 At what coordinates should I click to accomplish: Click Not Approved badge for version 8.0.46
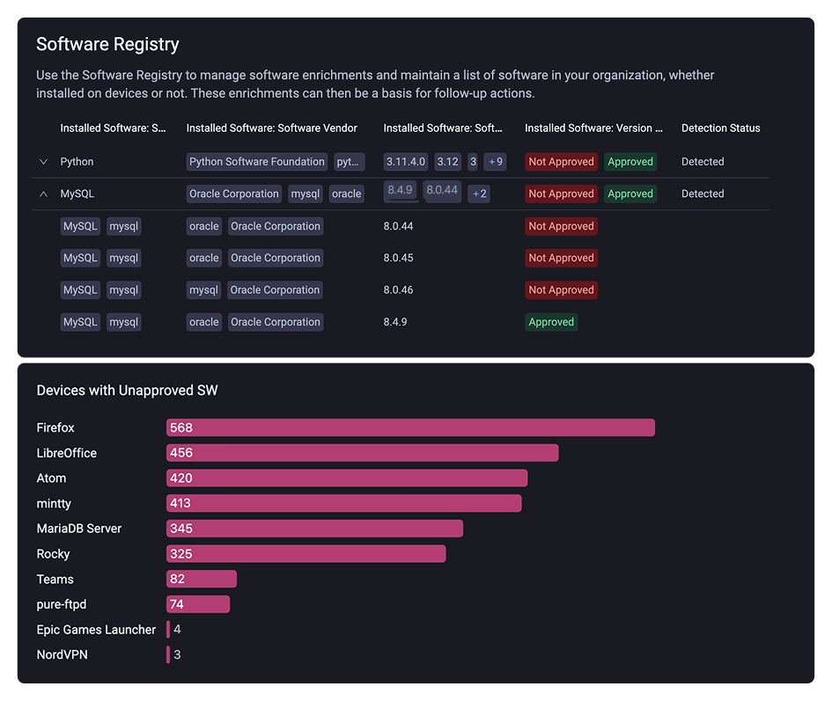[x=562, y=290]
